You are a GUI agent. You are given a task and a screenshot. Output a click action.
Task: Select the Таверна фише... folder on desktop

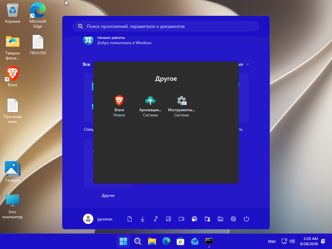[x=13, y=48]
